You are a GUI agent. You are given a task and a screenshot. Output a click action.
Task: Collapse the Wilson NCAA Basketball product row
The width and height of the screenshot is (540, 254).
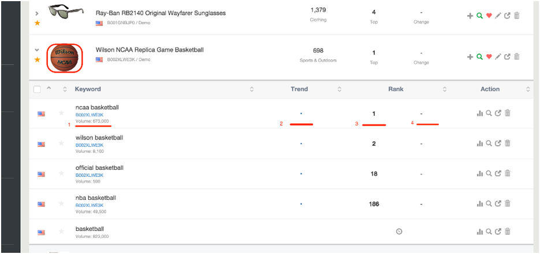pos(37,50)
